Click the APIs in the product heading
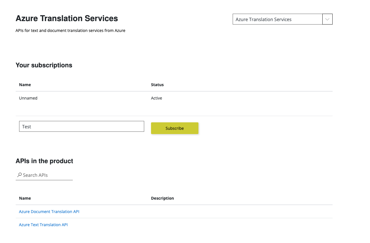Screen dimensions: 370x243 coord(44,161)
